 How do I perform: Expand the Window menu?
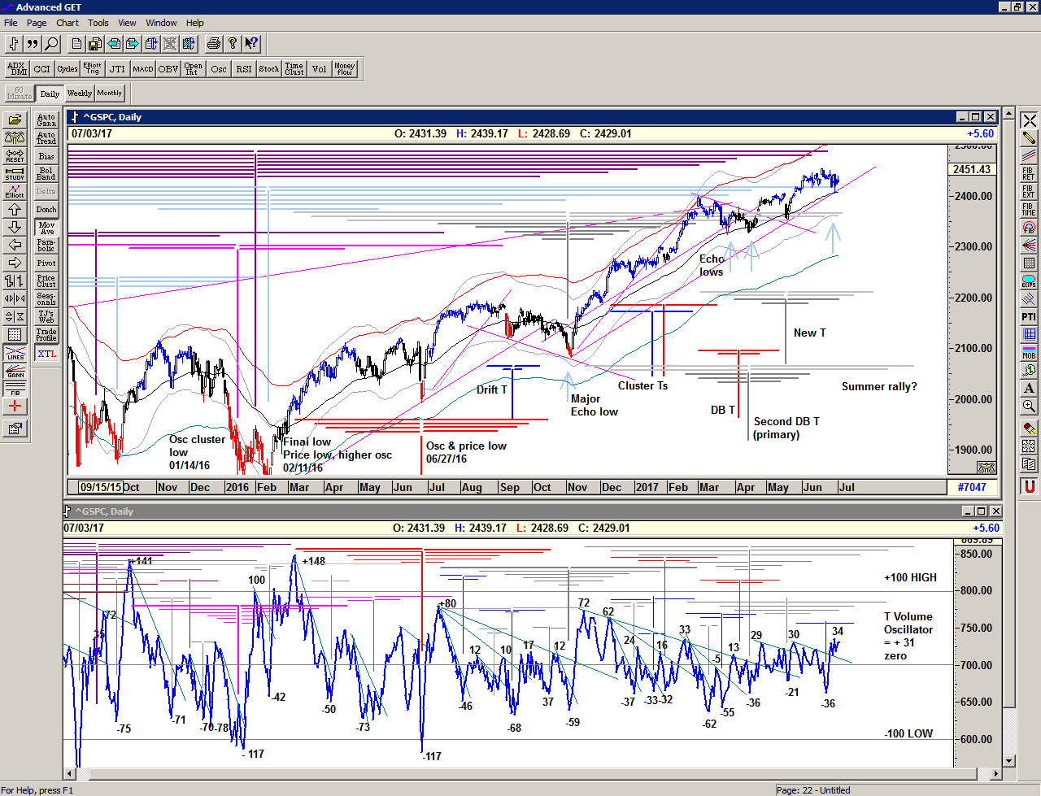point(161,23)
